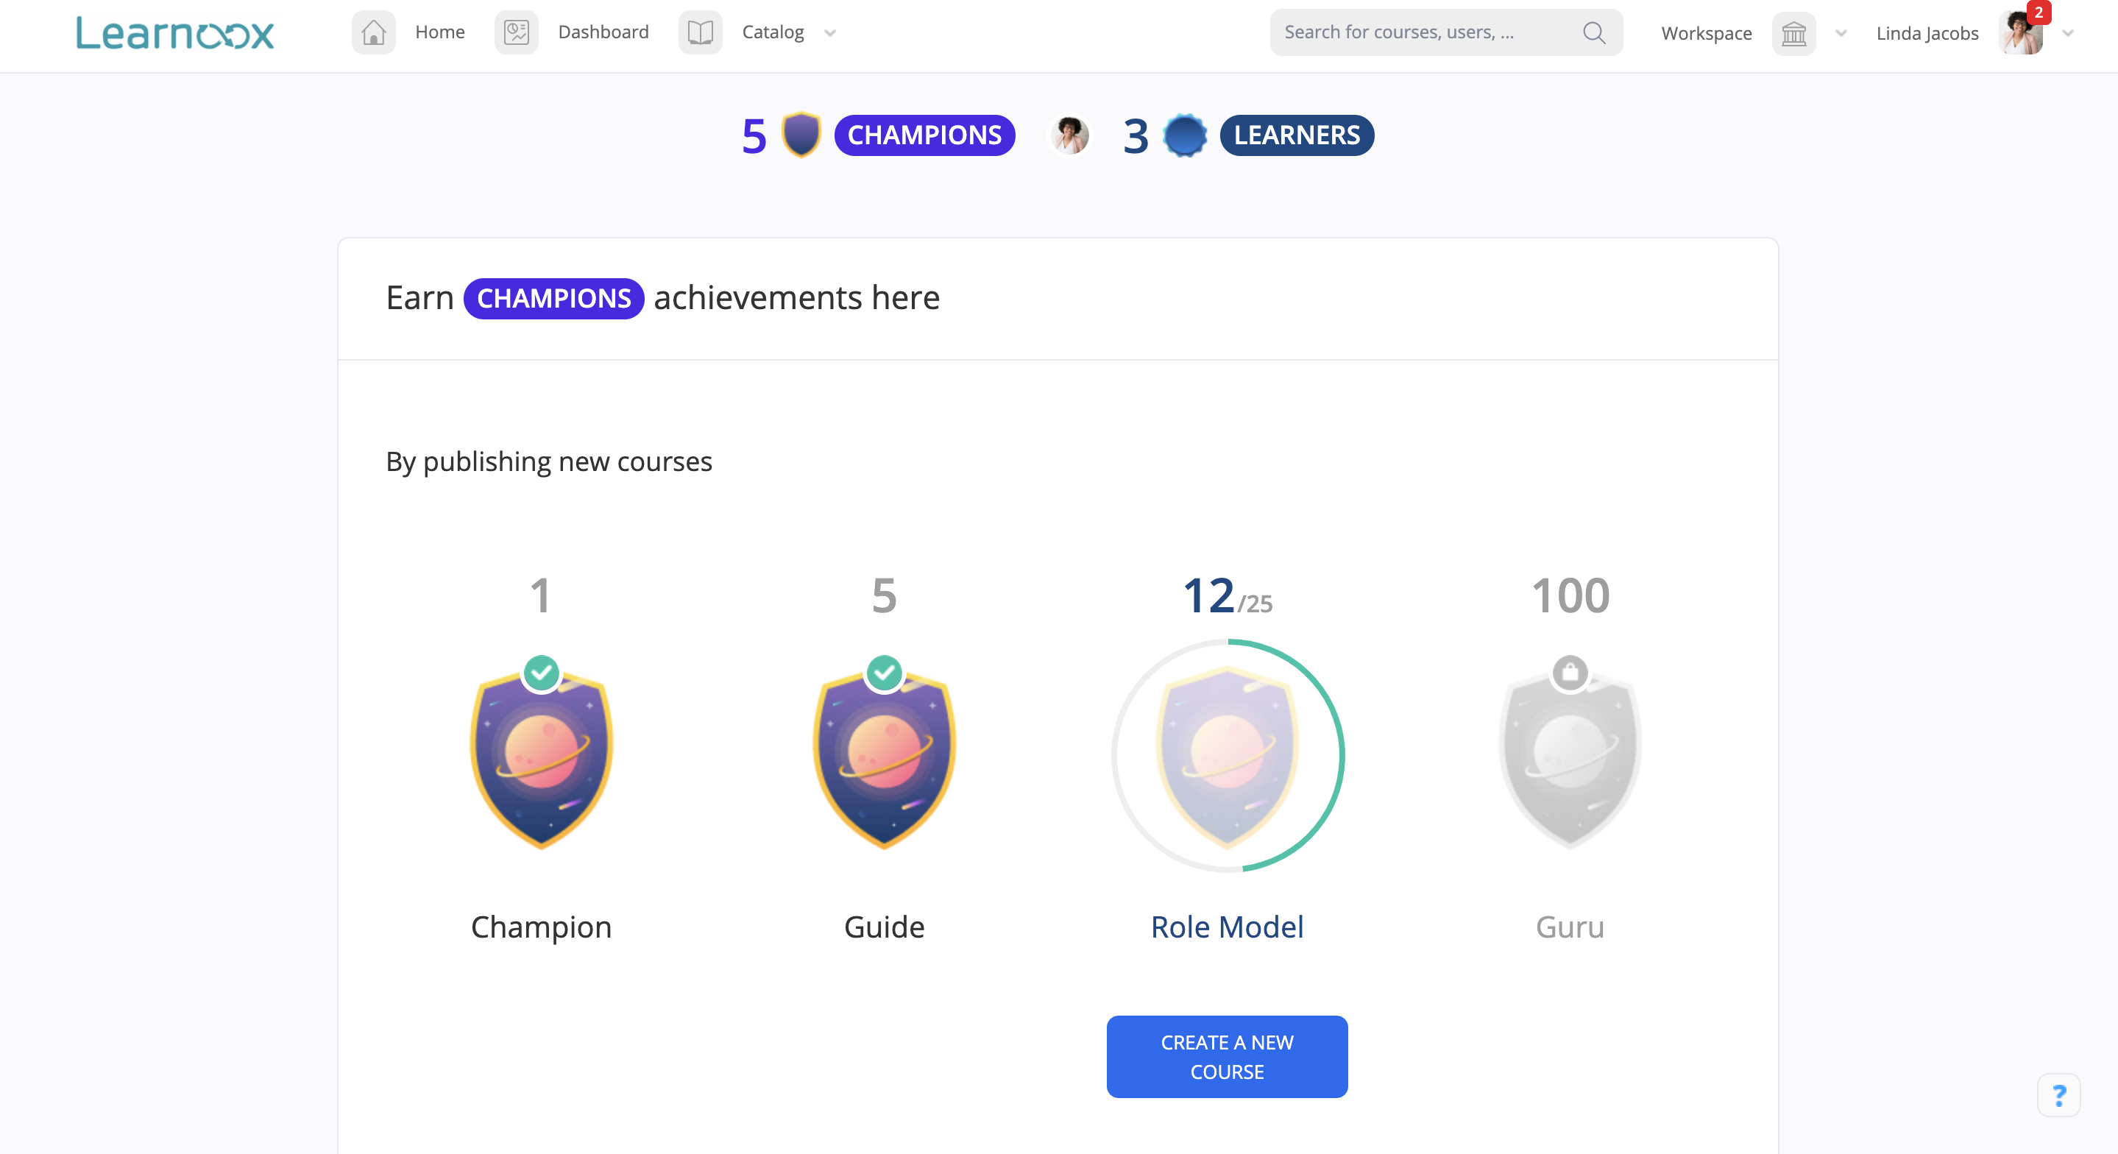
Task: Toggle the Catalog dropdown menu
Action: click(x=829, y=30)
